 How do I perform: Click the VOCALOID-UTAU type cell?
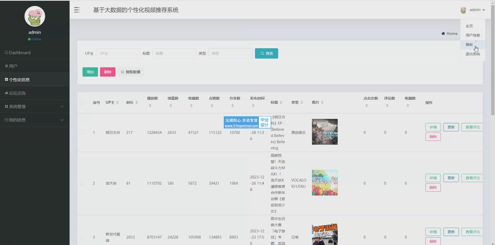click(299, 183)
